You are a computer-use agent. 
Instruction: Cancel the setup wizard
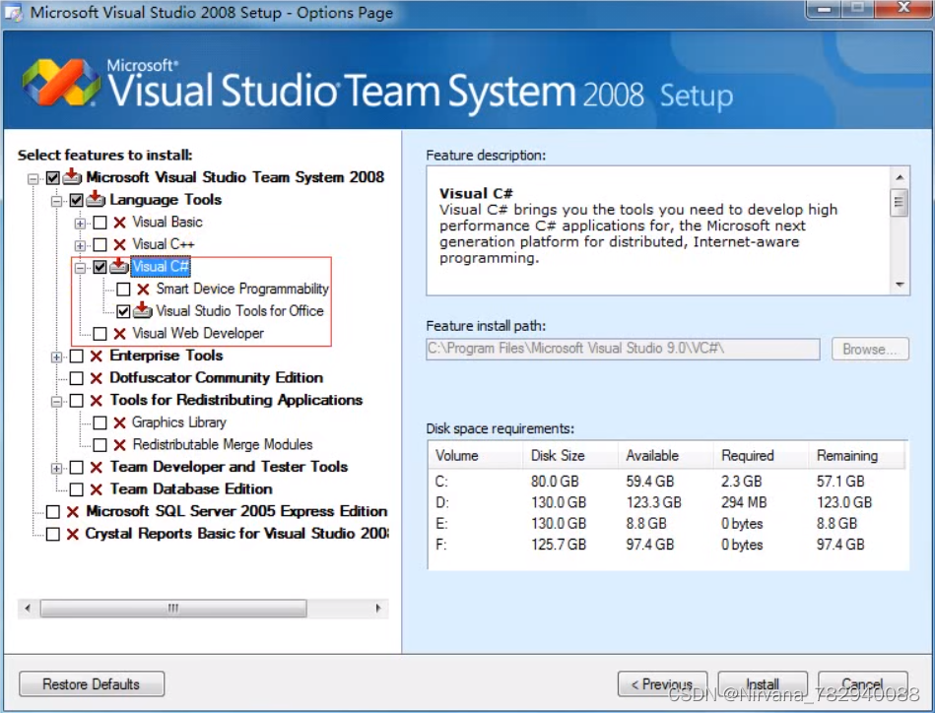tap(863, 683)
